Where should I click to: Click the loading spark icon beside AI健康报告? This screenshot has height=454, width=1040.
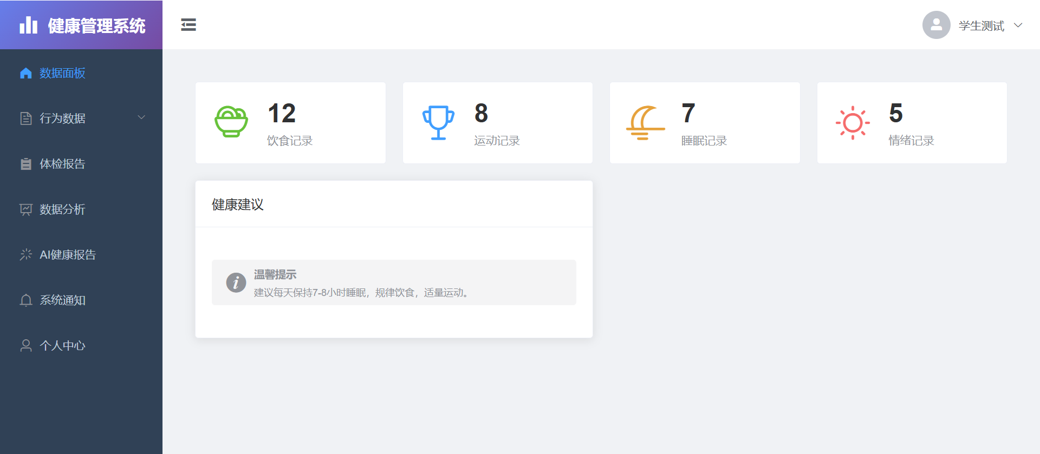coord(26,255)
